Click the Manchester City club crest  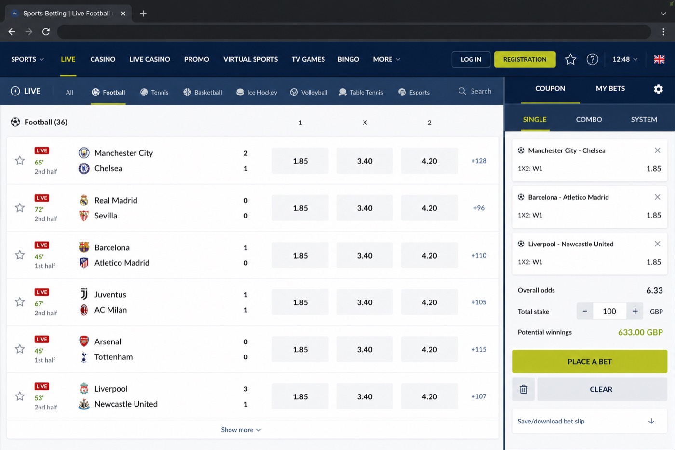pyautogui.click(x=84, y=153)
